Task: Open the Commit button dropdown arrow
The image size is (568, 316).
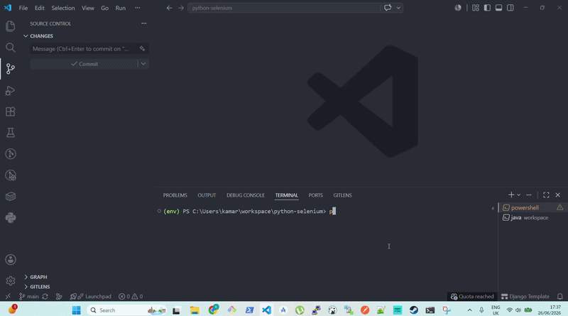Action: tap(143, 64)
